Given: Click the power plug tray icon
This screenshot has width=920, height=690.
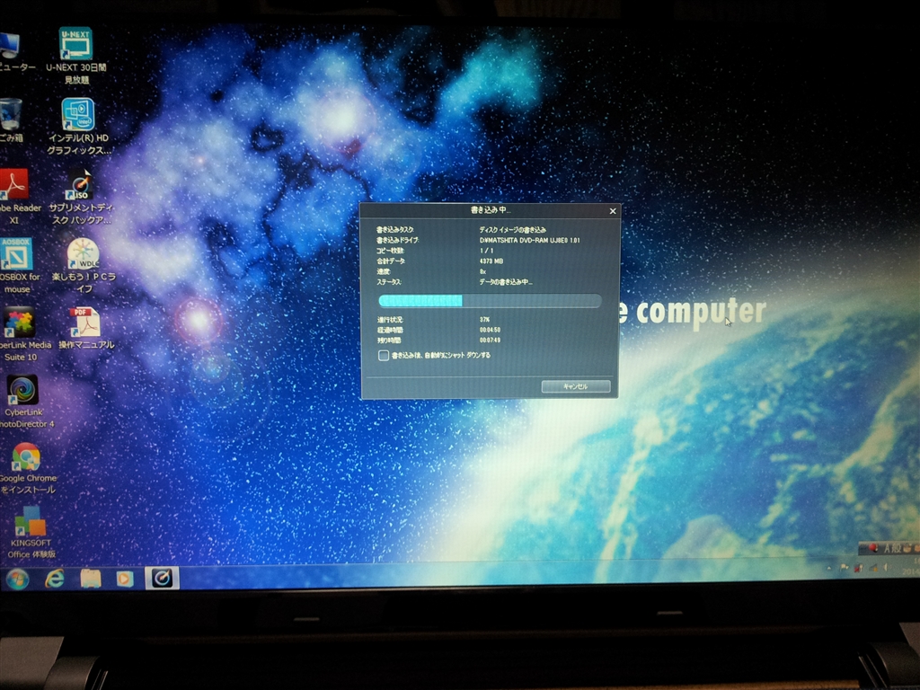Looking at the screenshot, I should click(858, 568).
